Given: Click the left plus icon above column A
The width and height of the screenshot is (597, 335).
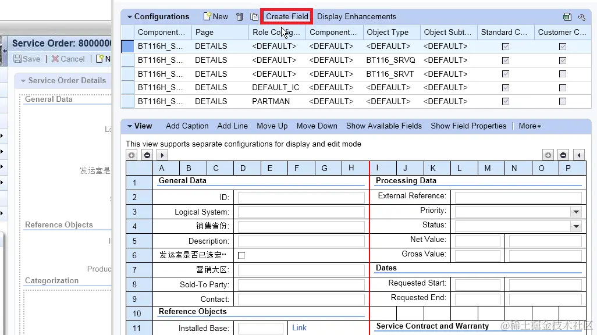Looking at the screenshot, I should [132, 155].
